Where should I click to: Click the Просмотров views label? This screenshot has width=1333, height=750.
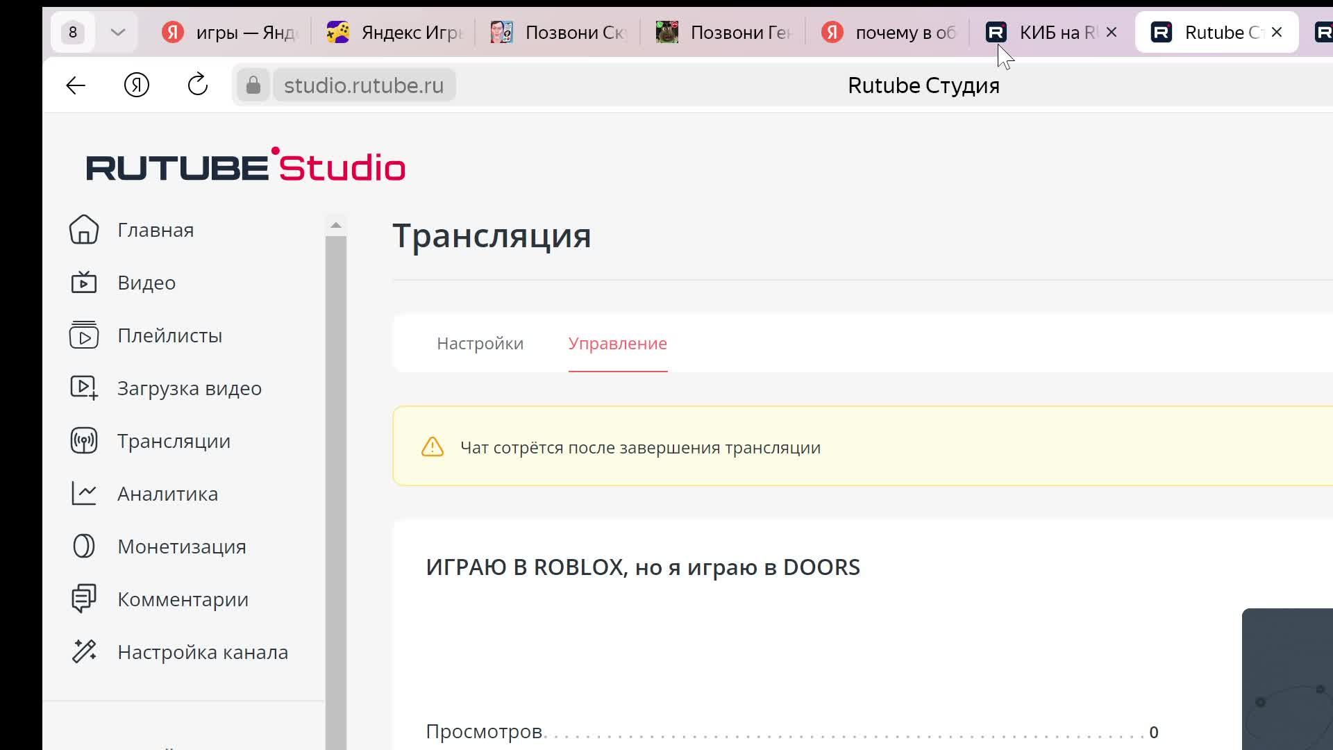(484, 731)
